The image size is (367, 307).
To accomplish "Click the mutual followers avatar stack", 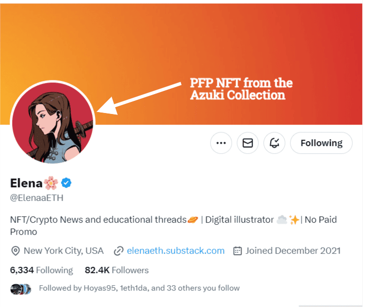I will (21, 289).
